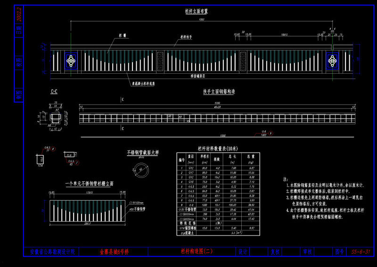Click the 2002.2 date in the side strip
This screenshot has width=377, height=267.
click(x=20, y=14)
